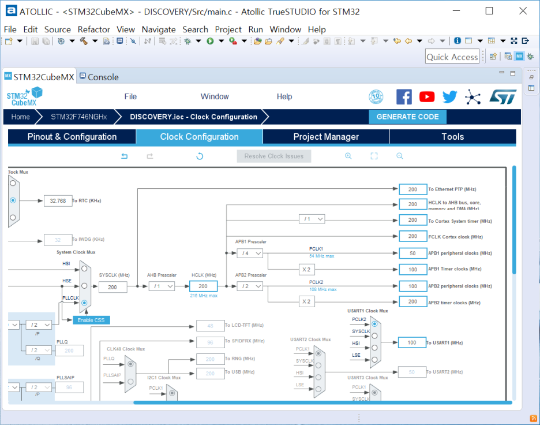
Task: Open the PLL /Q divider dropdown
Action: click(x=39, y=350)
